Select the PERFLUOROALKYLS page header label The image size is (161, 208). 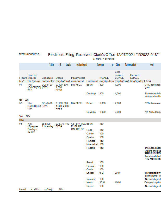(29, 54)
